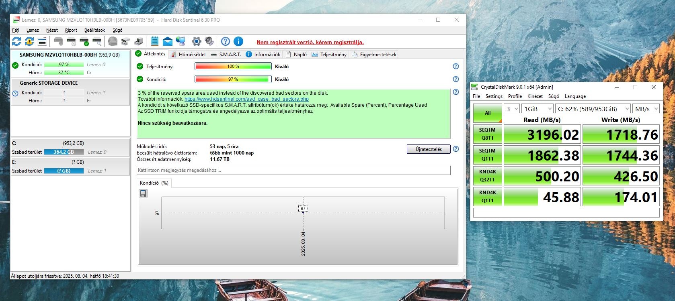Click the disk with clock toolbar icon
The image size is (675, 301).
[71, 41]
